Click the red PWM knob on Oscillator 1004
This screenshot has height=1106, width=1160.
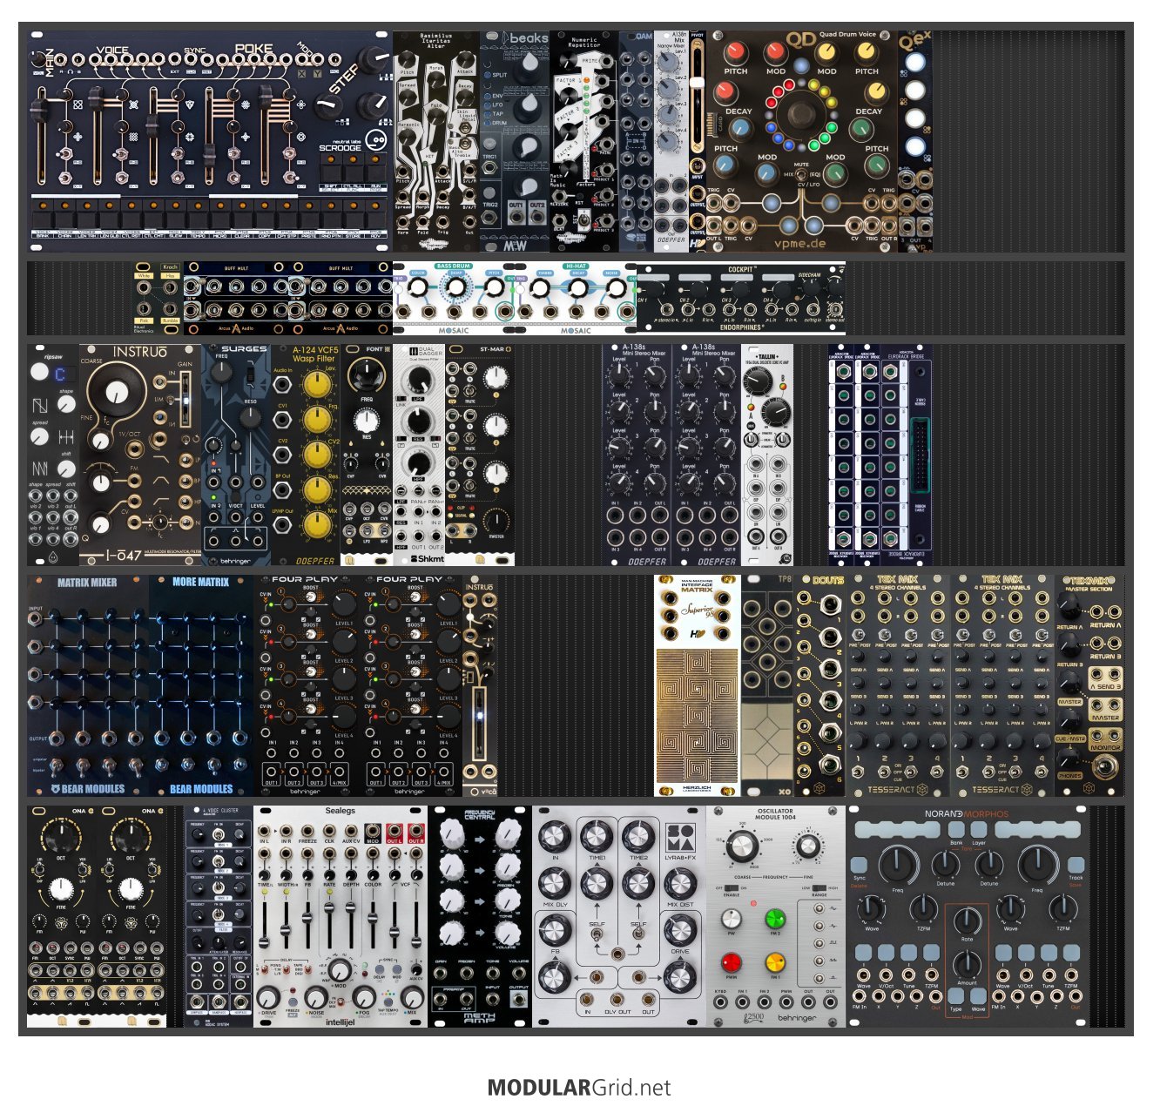click(x=732, y=962)
